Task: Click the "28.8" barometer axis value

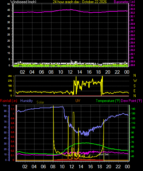Action: coord(133,65)
